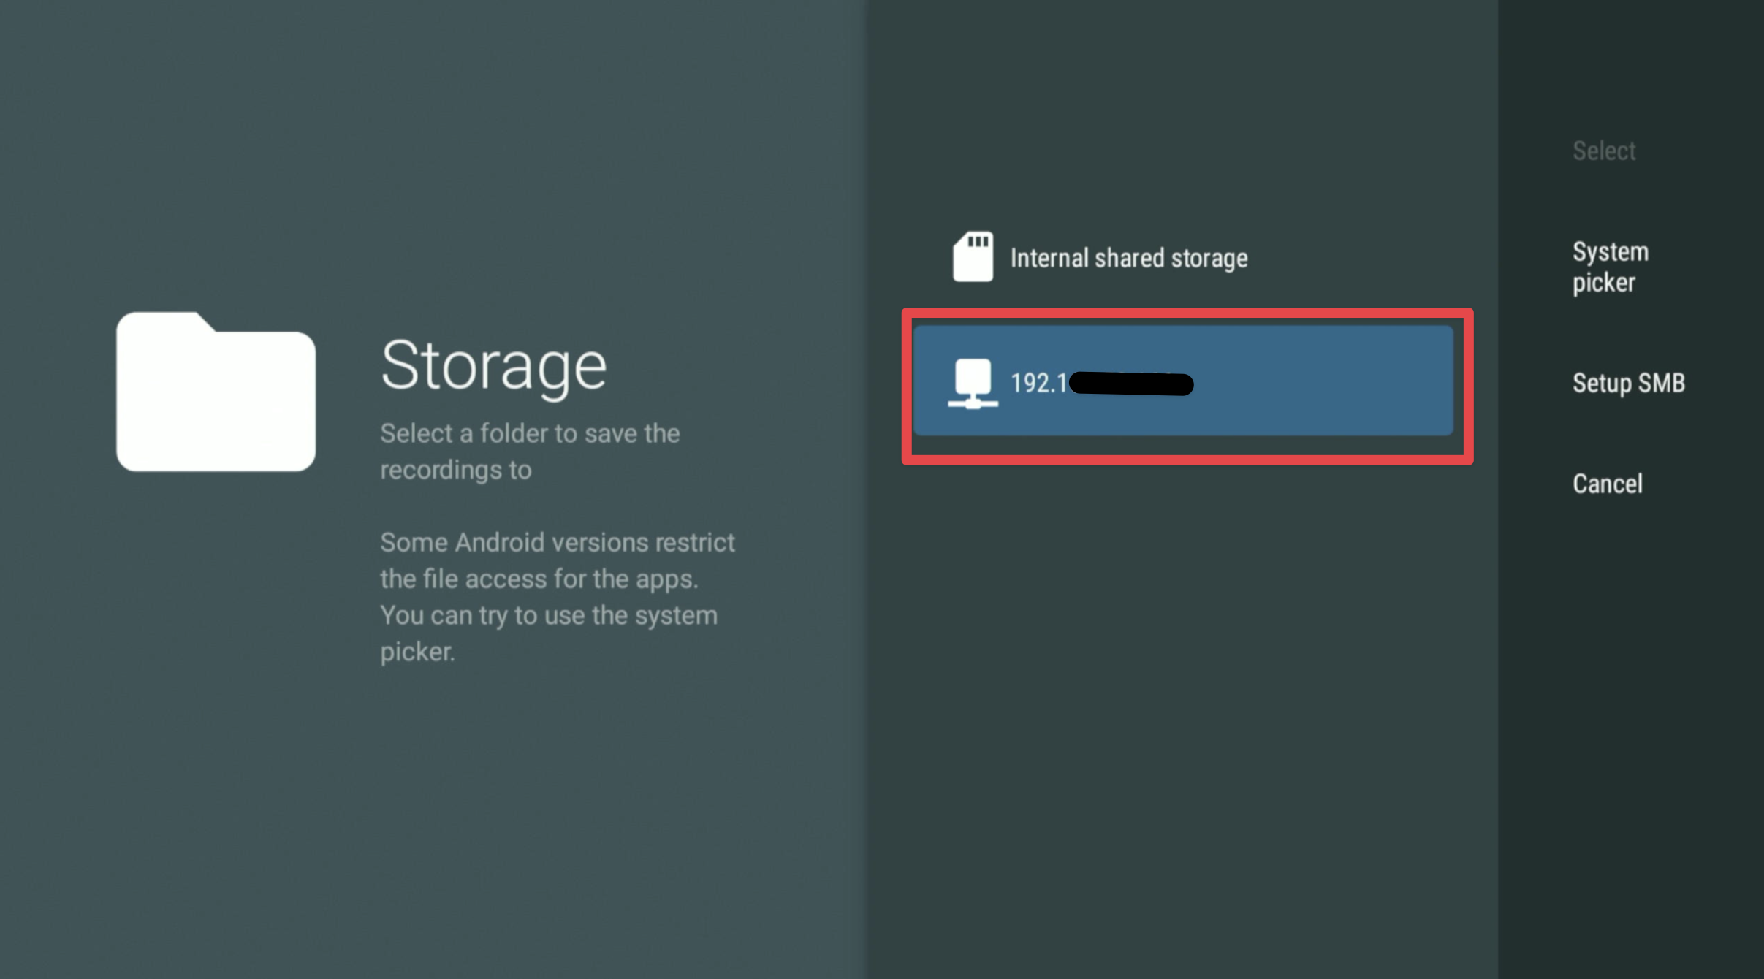The height and width of the screenshot is (979, 1764).
Task: Choose Setup SMB from the actions
Action: point(1628,383)
